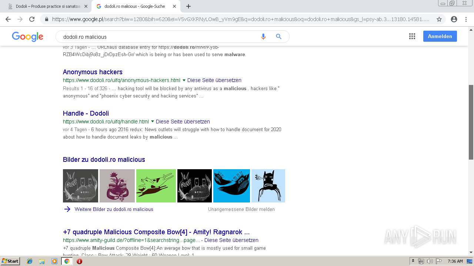
Task: Click Chrome icon in taskbar
Action: [x=67, y=261]
